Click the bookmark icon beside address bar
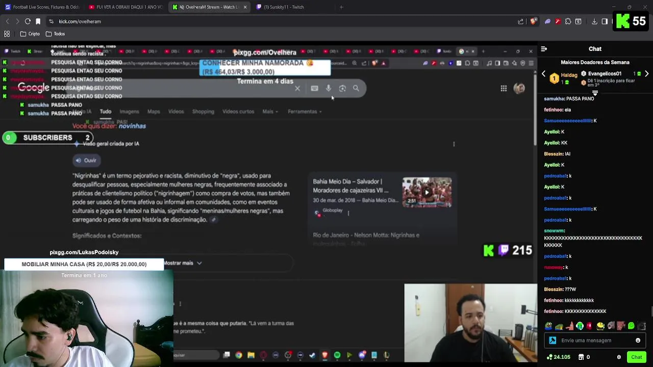653x367 pixels. (x=38, y=21)
